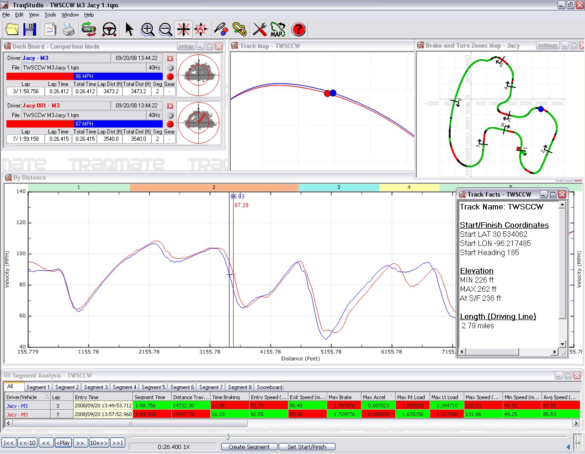Sort by the Driver/Vehicle column arrow
Screen dimensions: 585x454
click(47, 397)
